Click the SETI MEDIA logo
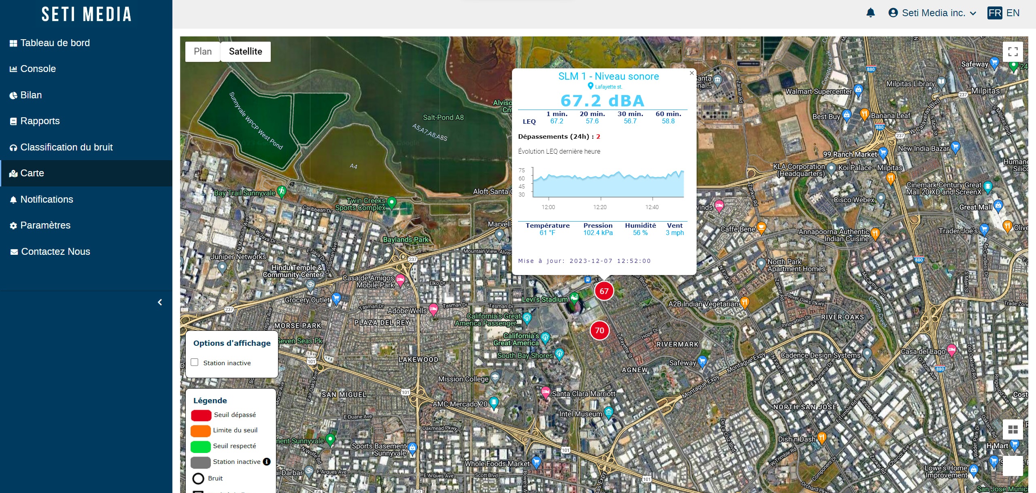 tap(86, 14)
